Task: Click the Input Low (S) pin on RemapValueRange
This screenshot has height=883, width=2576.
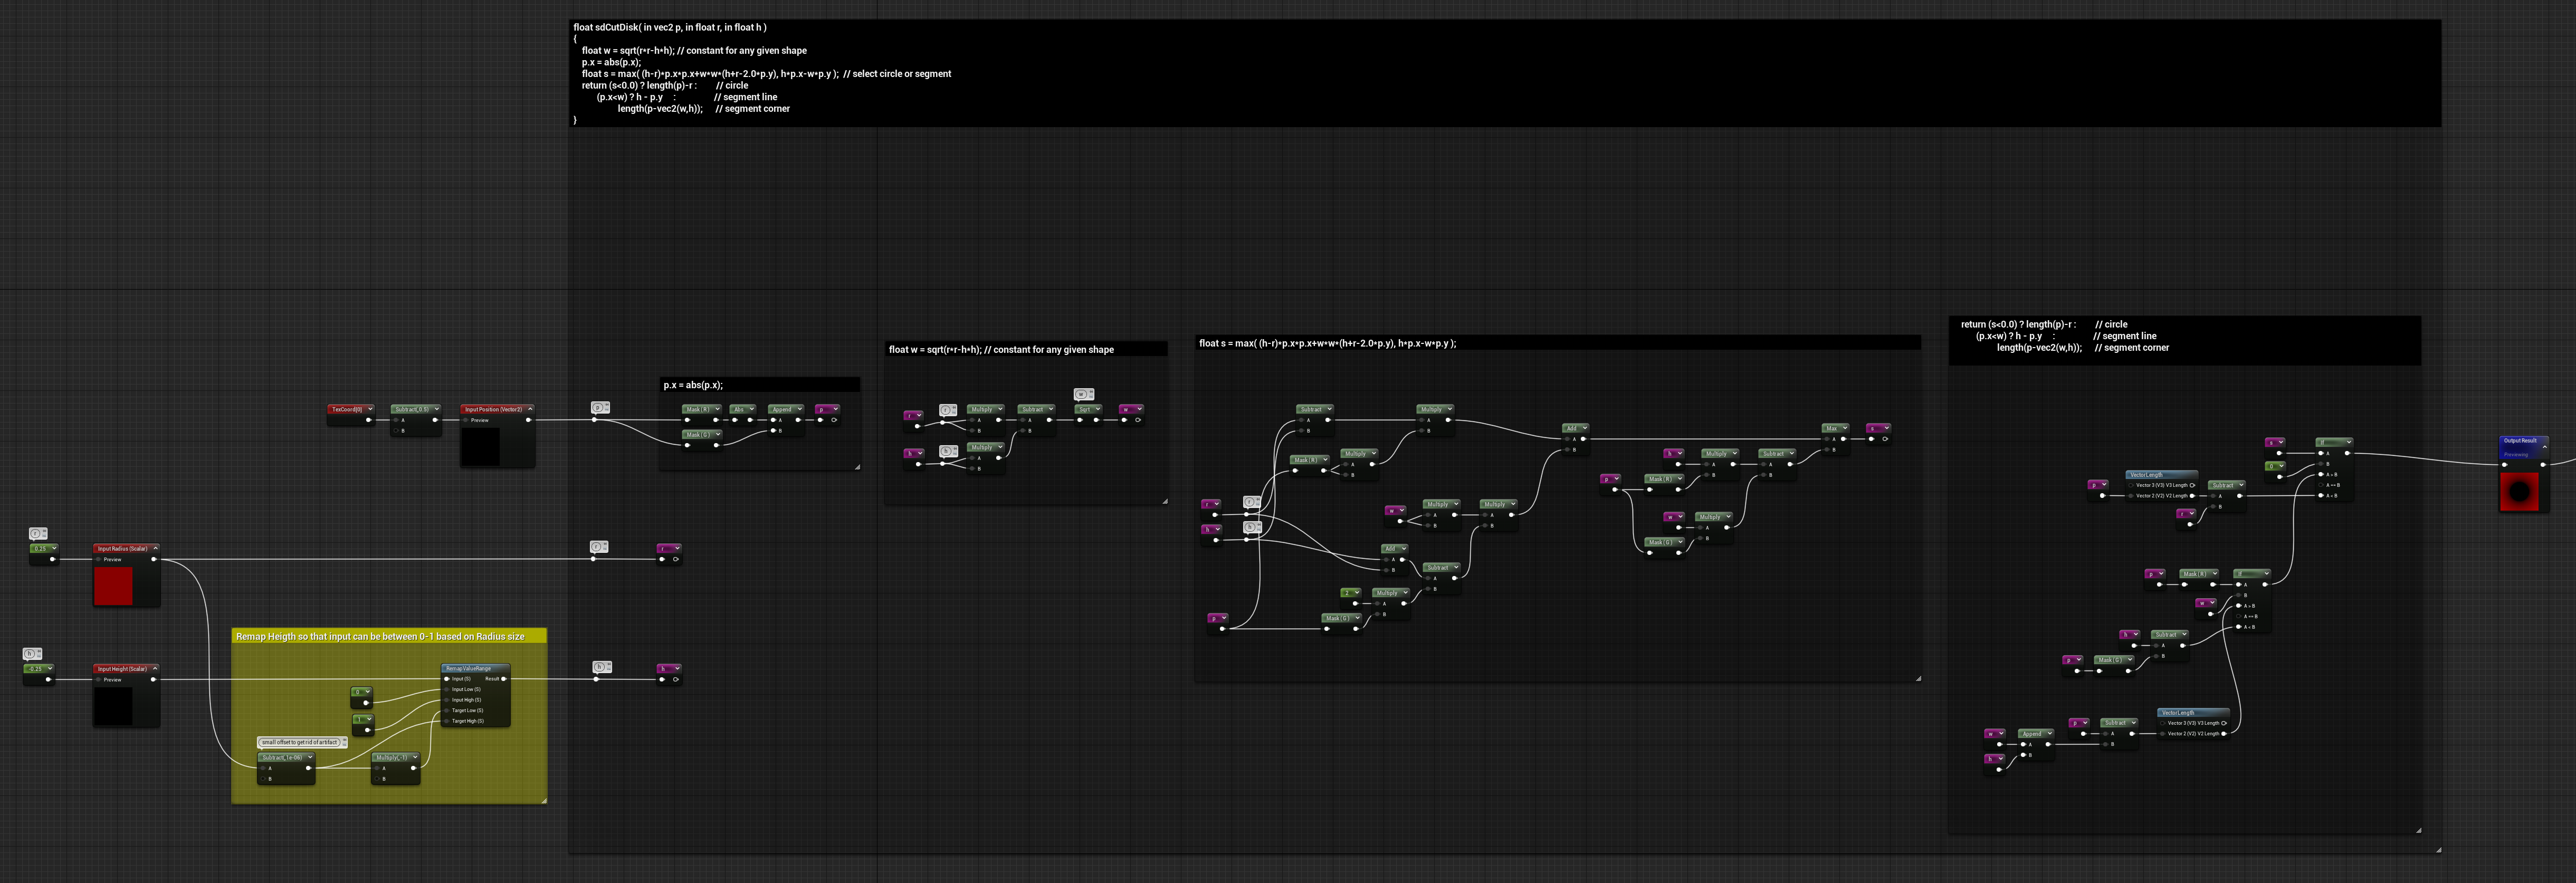Action: click(x=448, y=689)
